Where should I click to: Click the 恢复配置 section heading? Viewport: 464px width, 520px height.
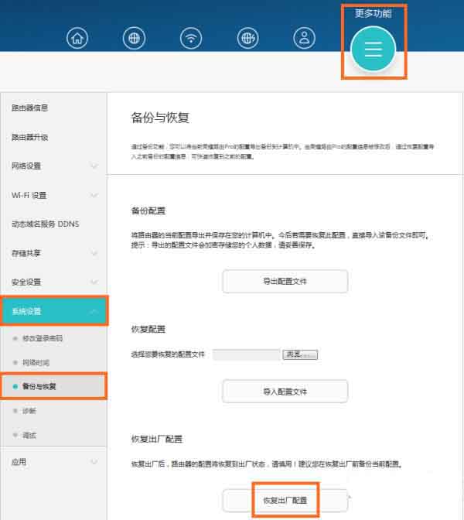point(148,329)
